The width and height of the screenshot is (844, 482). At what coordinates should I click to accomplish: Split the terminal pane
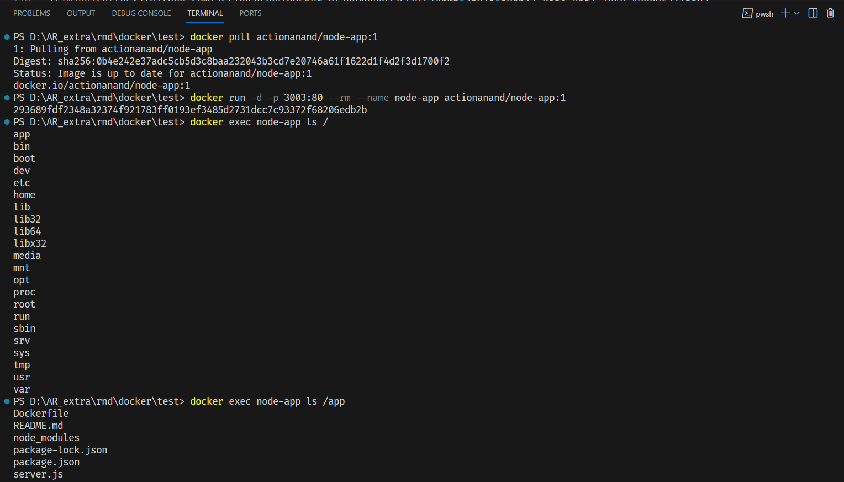pyautogui.click(x=813, y=13)
